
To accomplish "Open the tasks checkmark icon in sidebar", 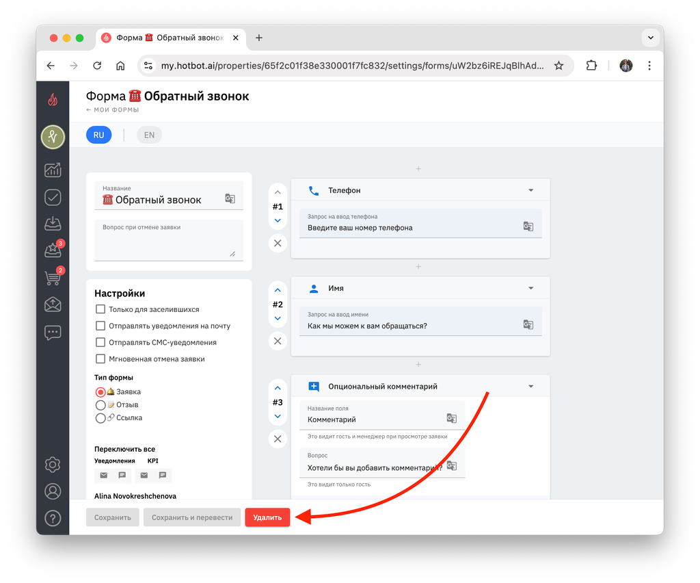I will click(x=53, y=197).
